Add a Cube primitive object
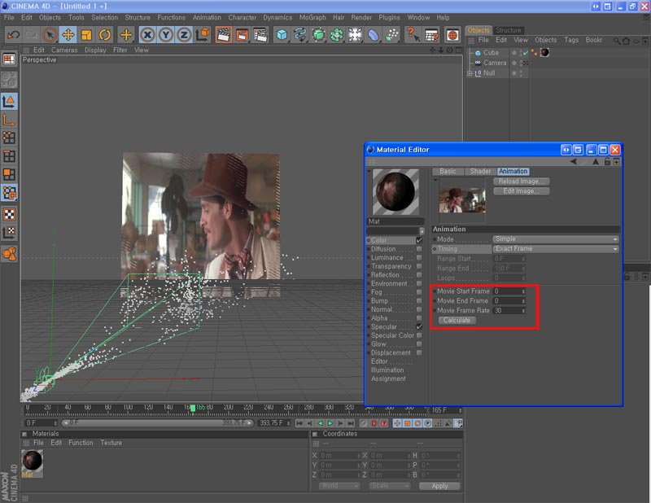 point(282,35)
